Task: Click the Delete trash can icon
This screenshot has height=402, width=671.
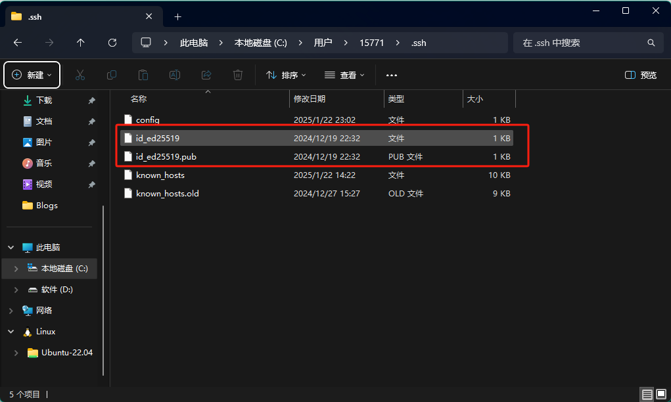Action: (x=238, y=75)
